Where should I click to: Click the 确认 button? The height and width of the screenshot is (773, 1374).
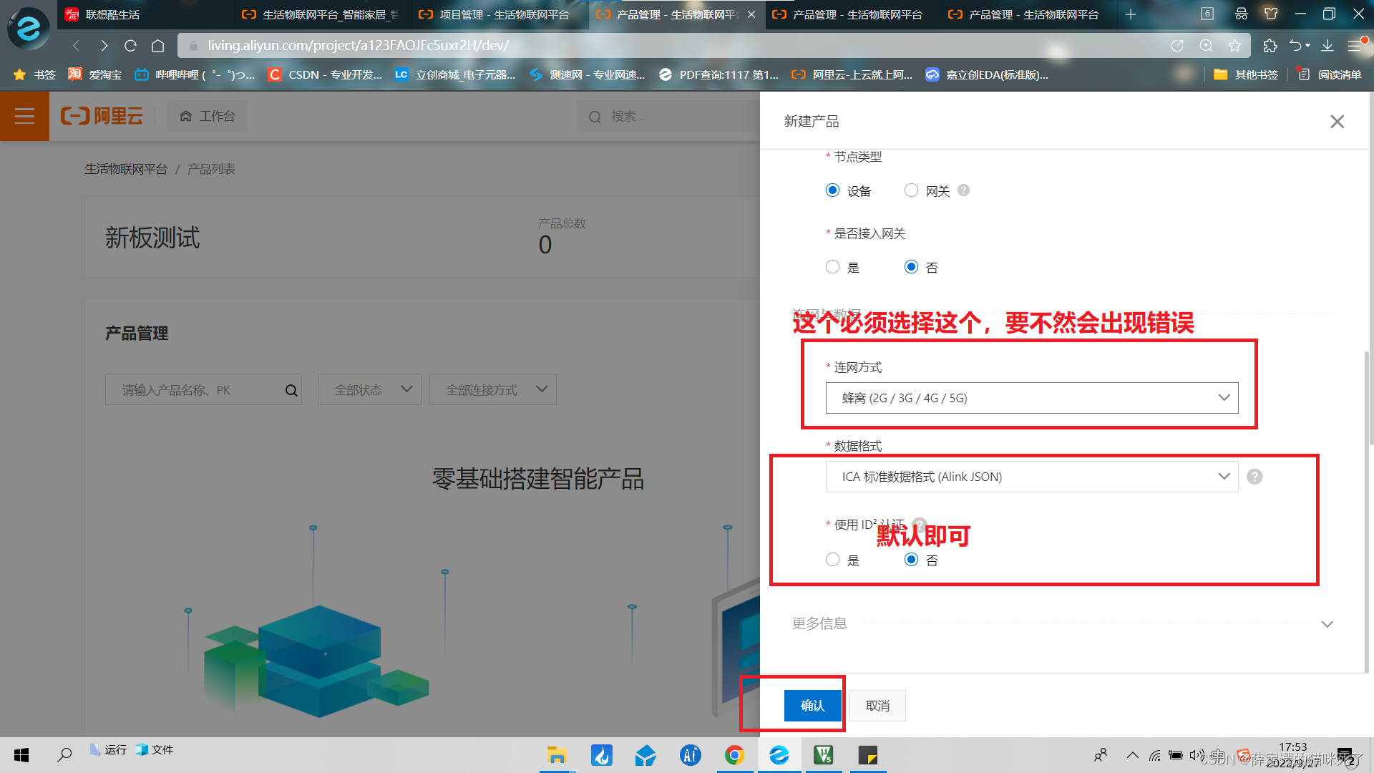[812, 706]
